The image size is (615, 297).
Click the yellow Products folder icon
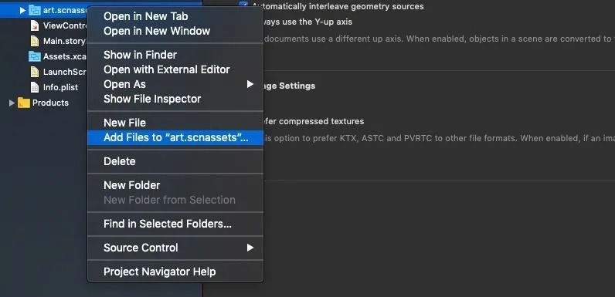pos(24,103)
